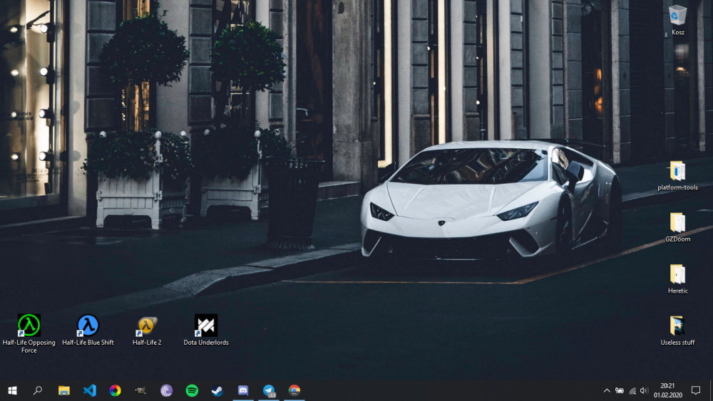The height and width of the screenshot is (401, 713).
Task: Open the volume control in the tray
Action: (x=644, y=390)
